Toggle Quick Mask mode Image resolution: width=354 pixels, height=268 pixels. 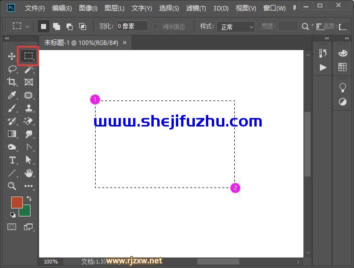(x=12, y=227)
